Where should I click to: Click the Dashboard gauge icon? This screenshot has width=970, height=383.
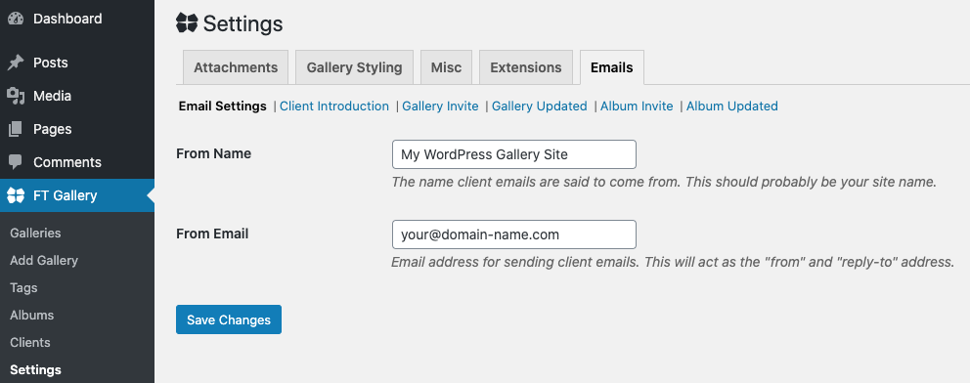16,19
